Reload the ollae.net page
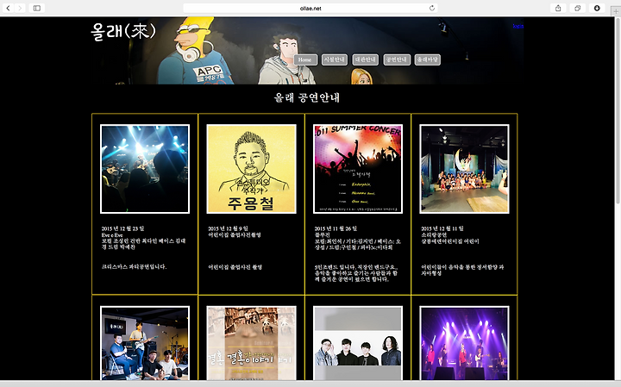The height and width of the screenshot is (387, 621). tap(432, 8)
